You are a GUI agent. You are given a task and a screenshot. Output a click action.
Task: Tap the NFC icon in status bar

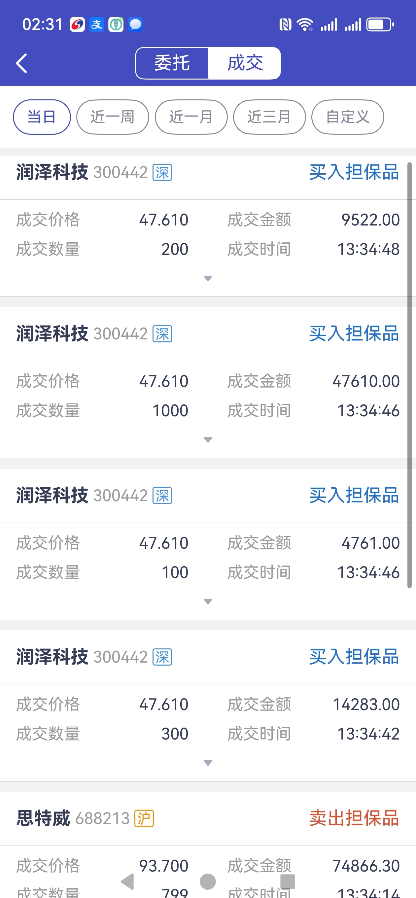pyautogui.click(x=285, y=25)
